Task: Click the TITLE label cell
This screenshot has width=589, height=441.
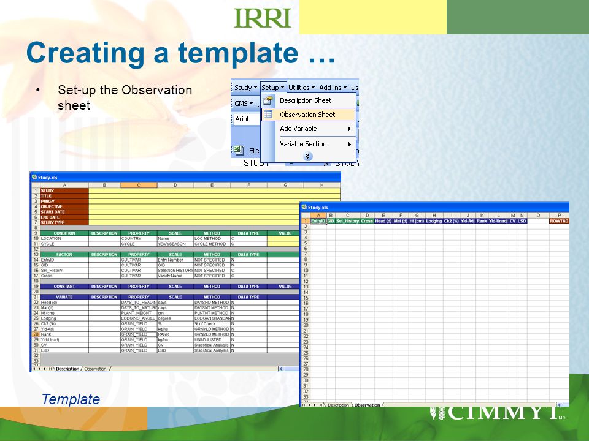Action: [x=64, y=196]
